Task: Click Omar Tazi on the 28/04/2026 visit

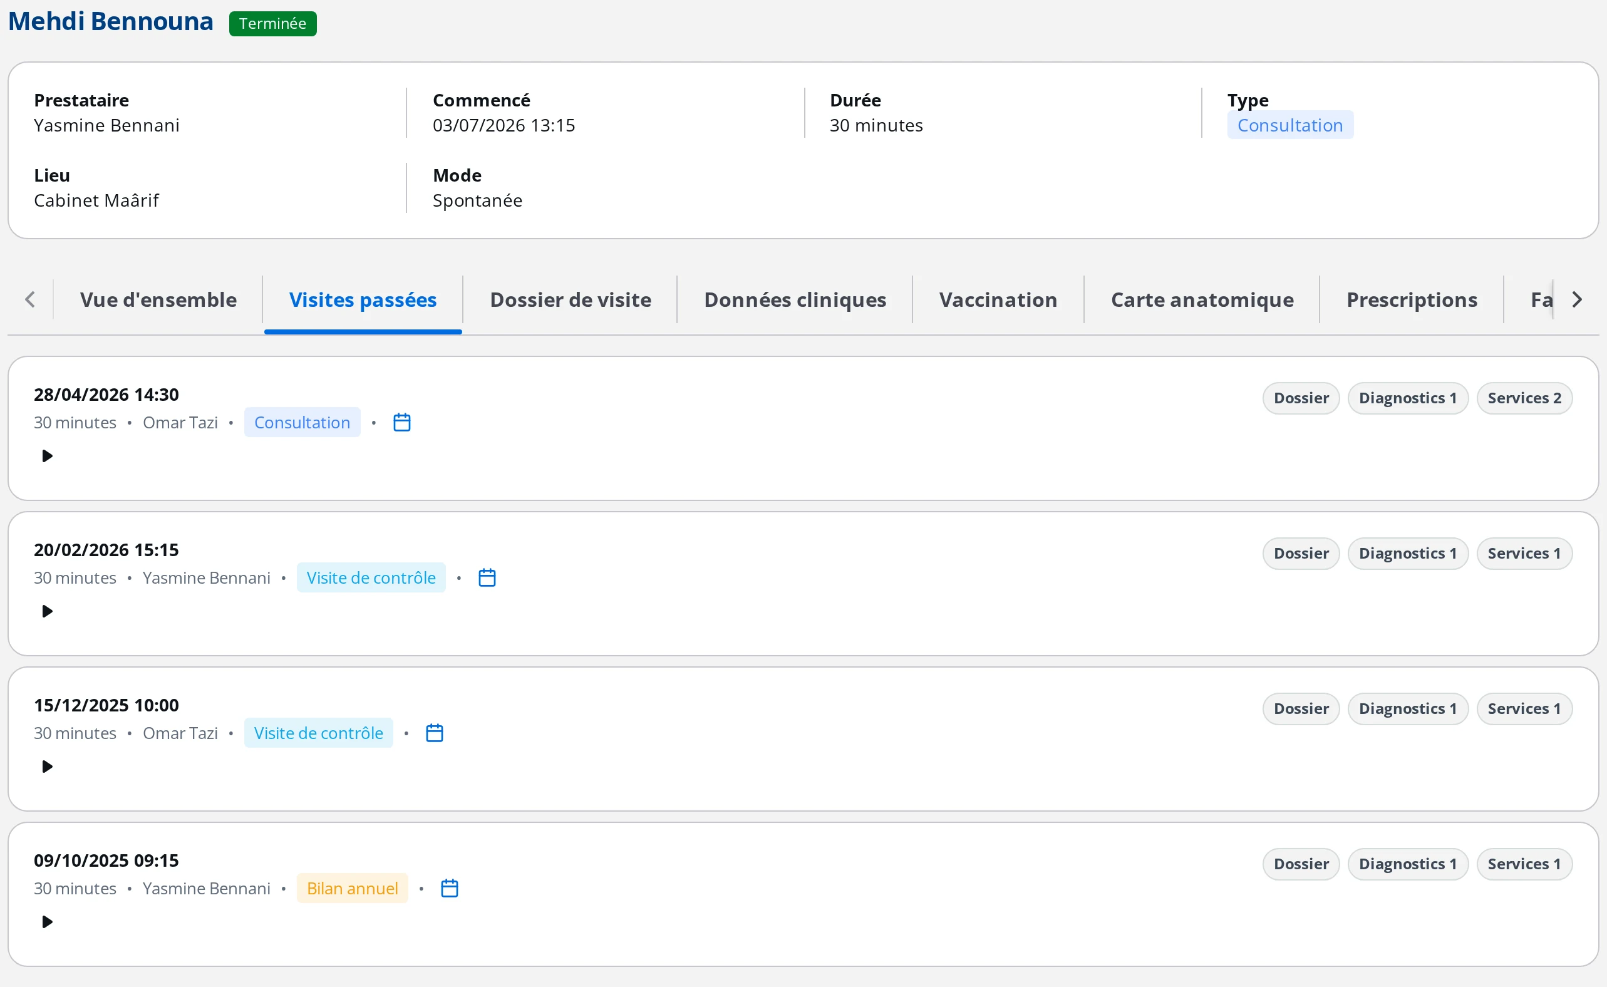Action: [x=180, y=423]
